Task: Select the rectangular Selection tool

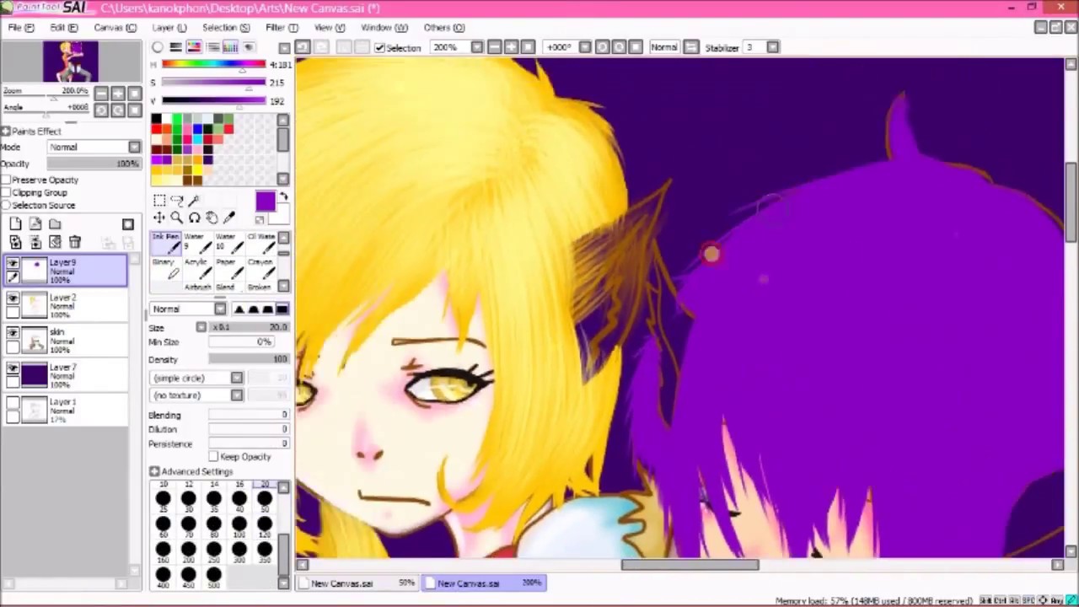Action: click(x=159, y=200)
